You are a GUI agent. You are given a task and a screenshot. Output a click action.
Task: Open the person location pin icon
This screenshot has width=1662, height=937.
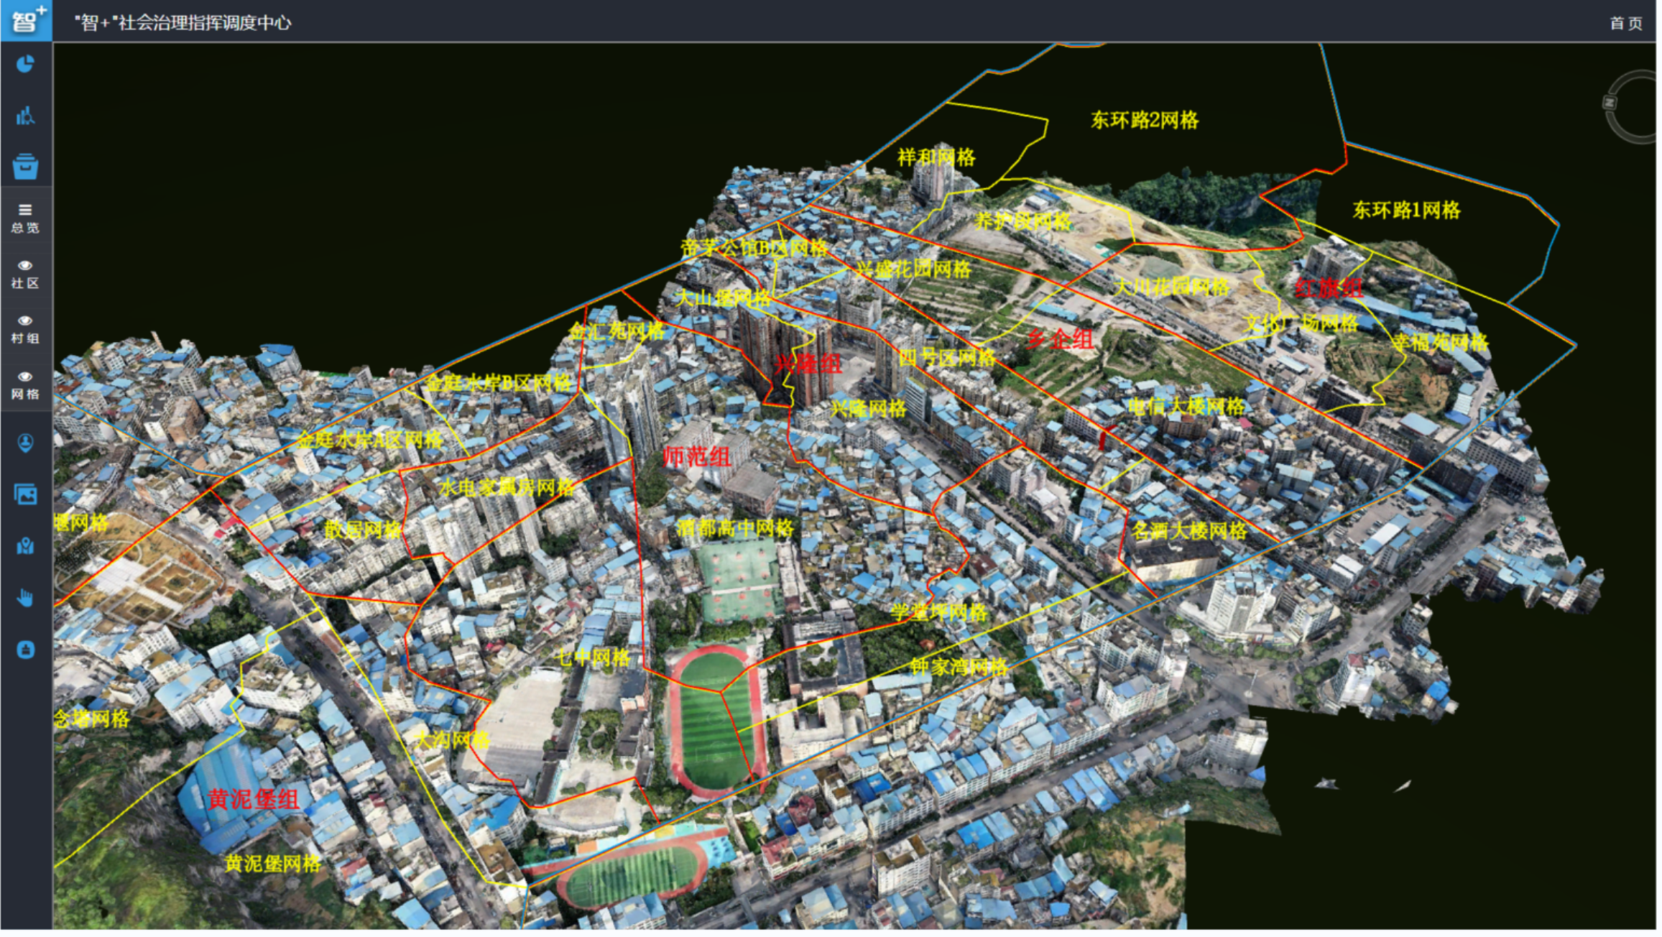pyautogui.click(x=25, y=443)
